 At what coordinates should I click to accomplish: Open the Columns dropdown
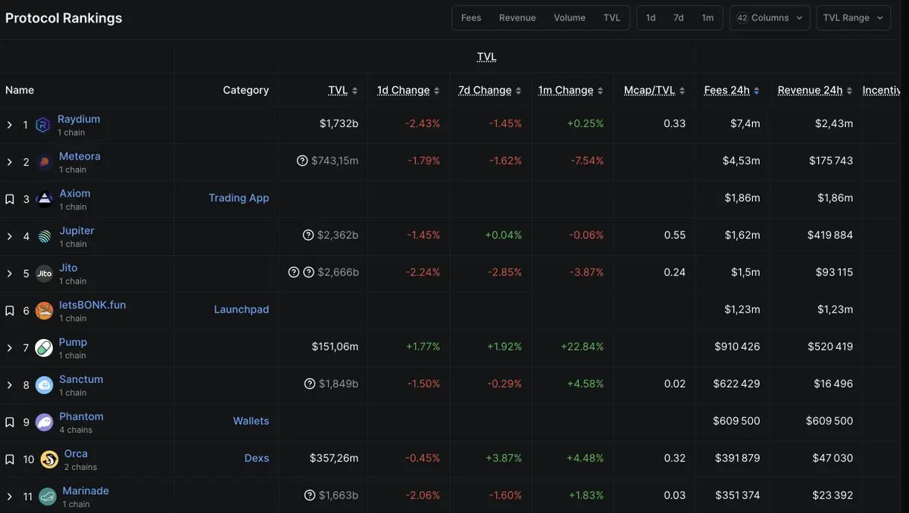770,18
